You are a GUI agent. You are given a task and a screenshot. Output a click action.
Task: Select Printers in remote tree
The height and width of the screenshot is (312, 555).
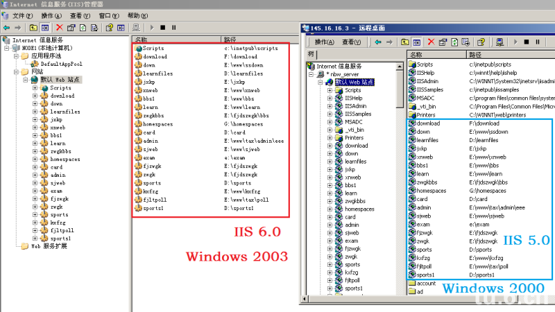[354, 137]
